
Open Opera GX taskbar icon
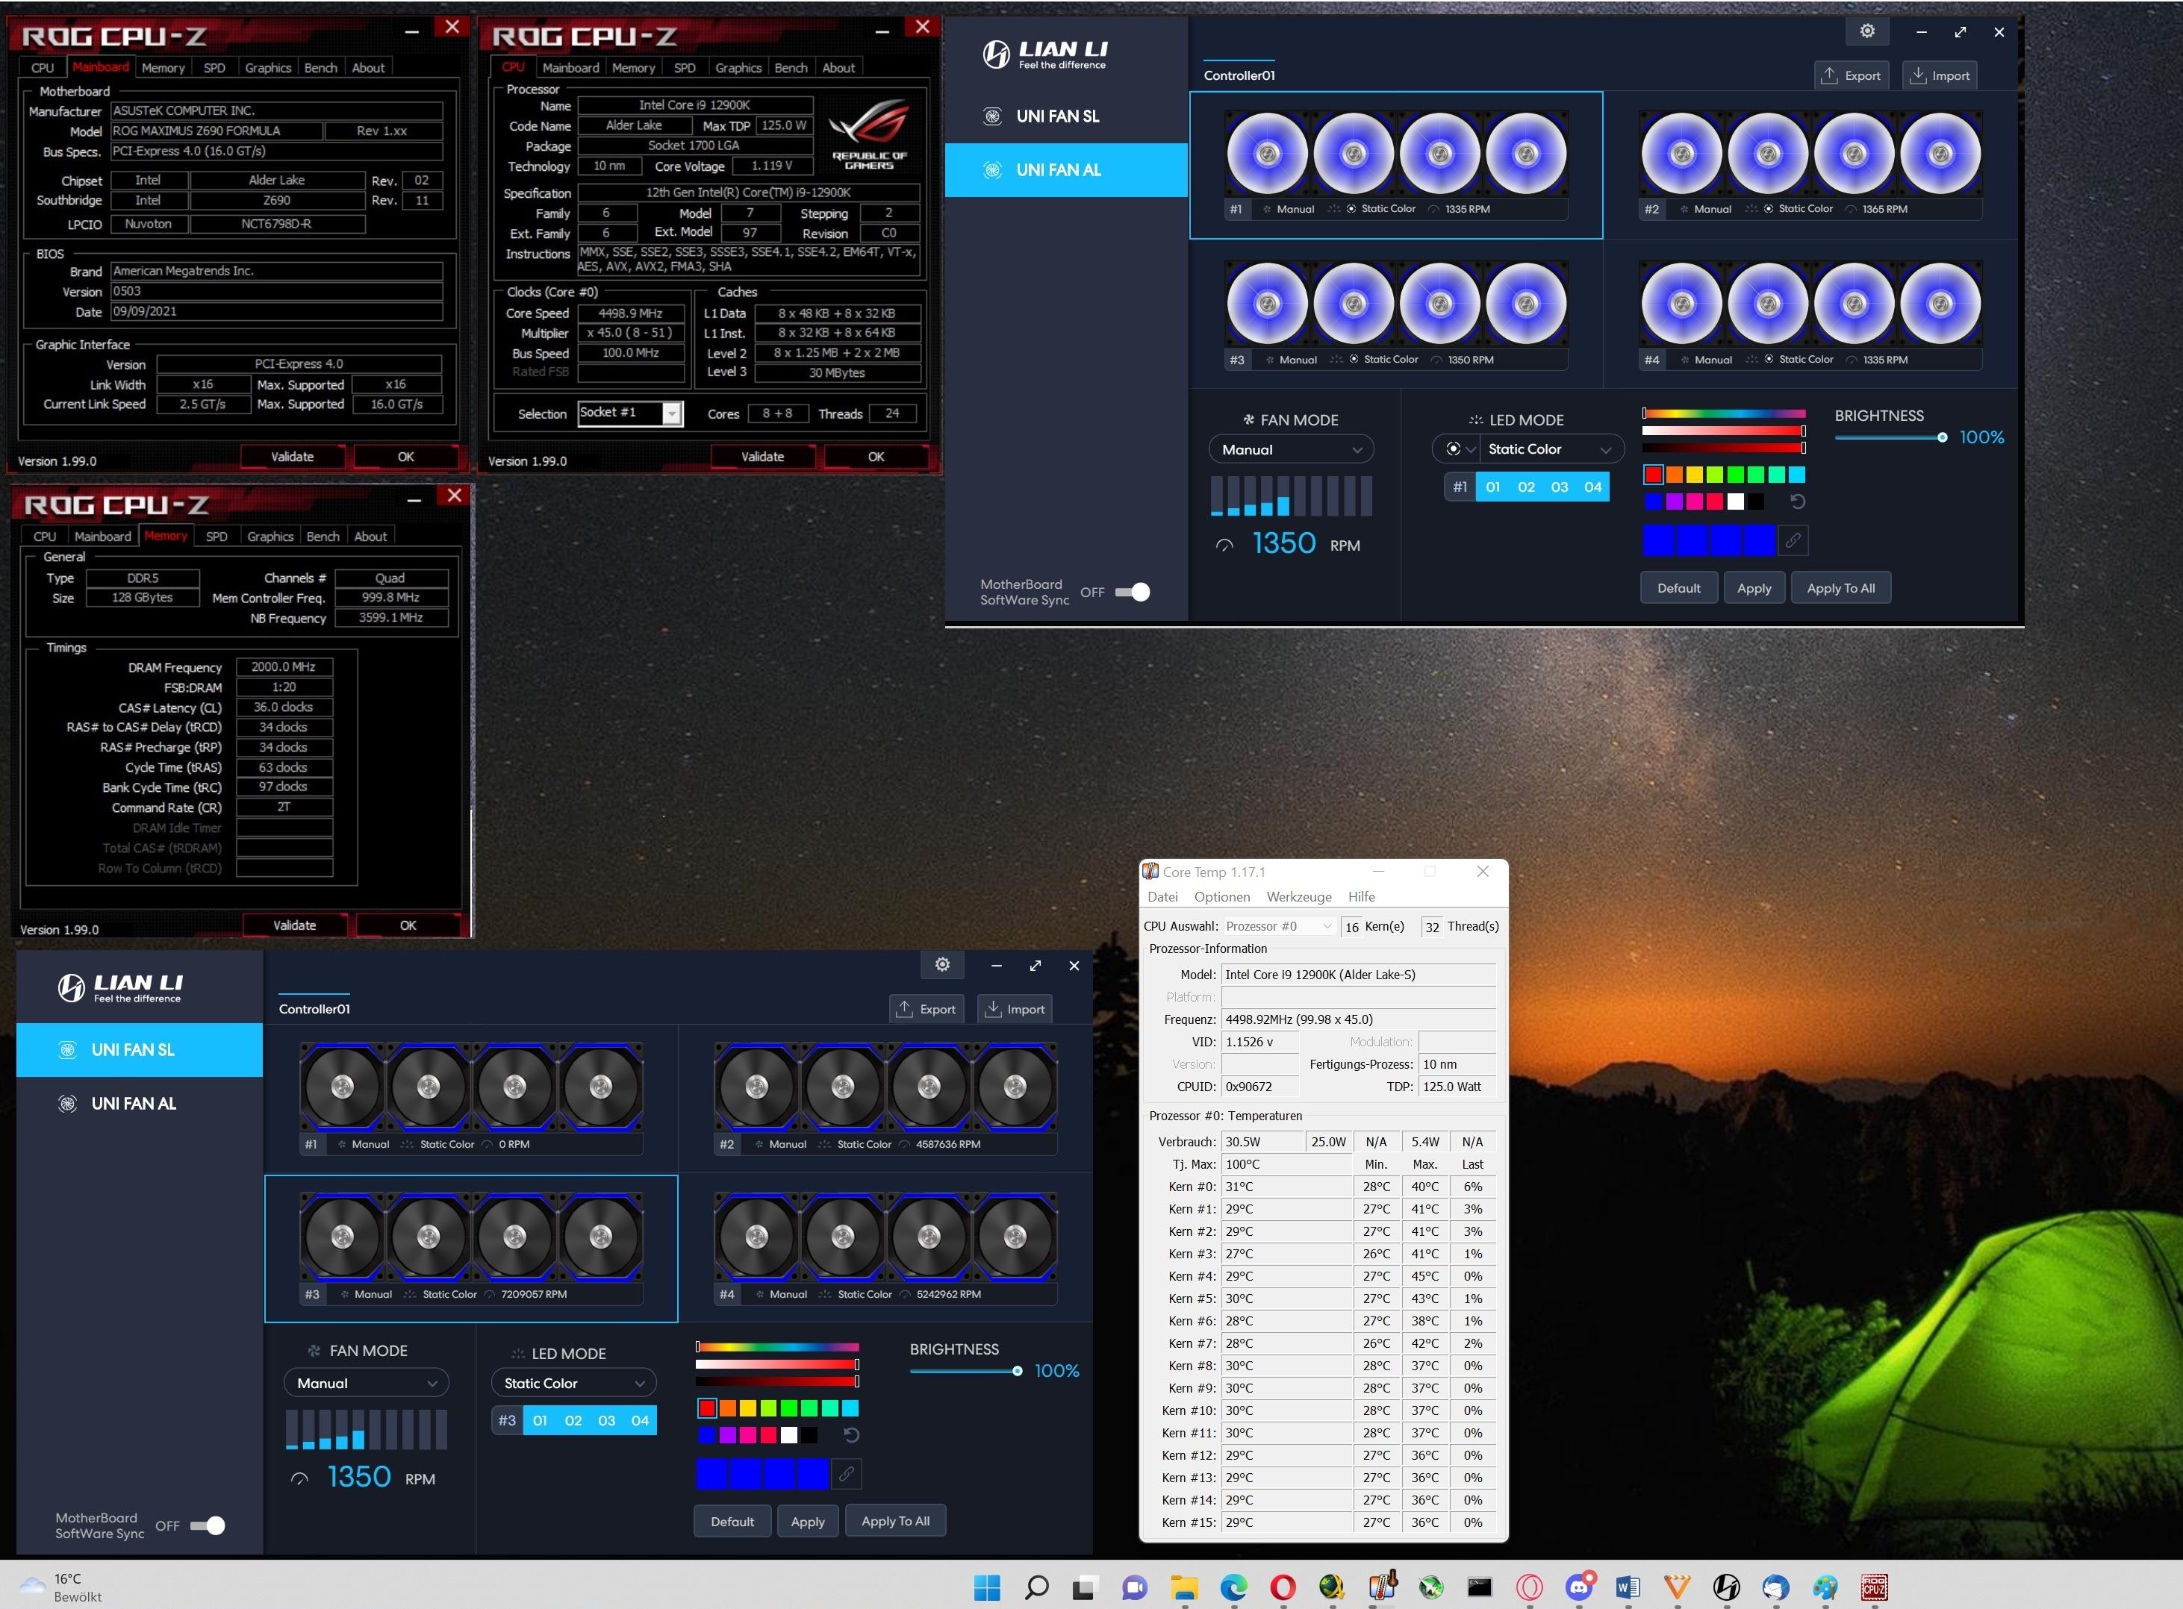(1529, 1587)
